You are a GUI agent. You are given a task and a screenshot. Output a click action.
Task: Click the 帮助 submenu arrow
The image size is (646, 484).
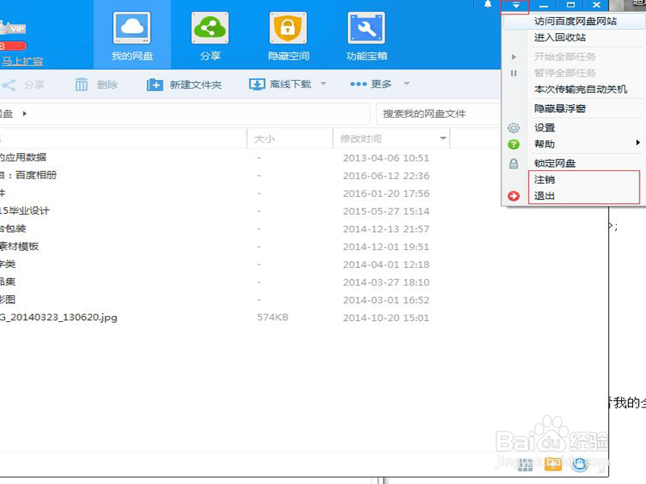click(638, 143)
